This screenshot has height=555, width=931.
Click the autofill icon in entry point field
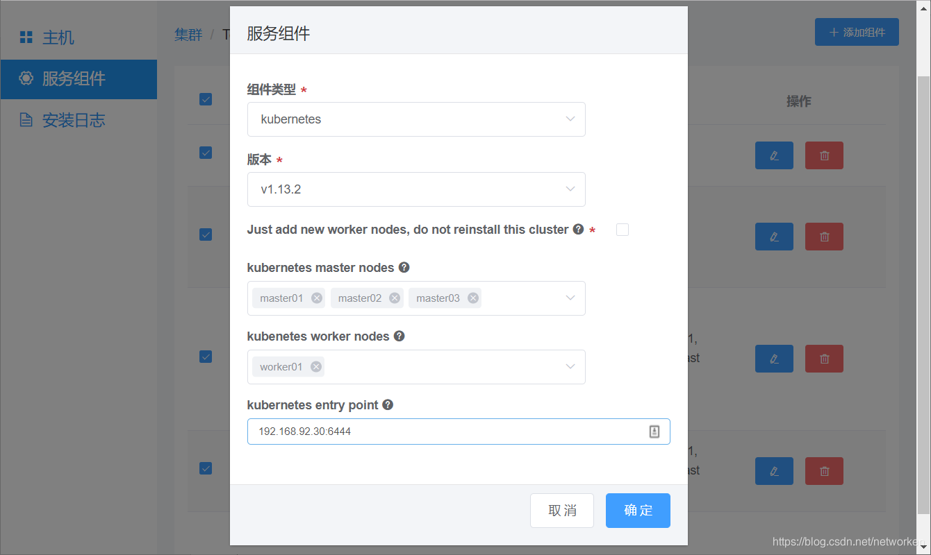coord(654,432)
